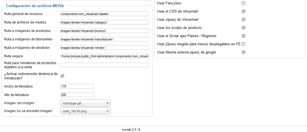Edit the Alto de Miniatura value 200

[77, 95]
